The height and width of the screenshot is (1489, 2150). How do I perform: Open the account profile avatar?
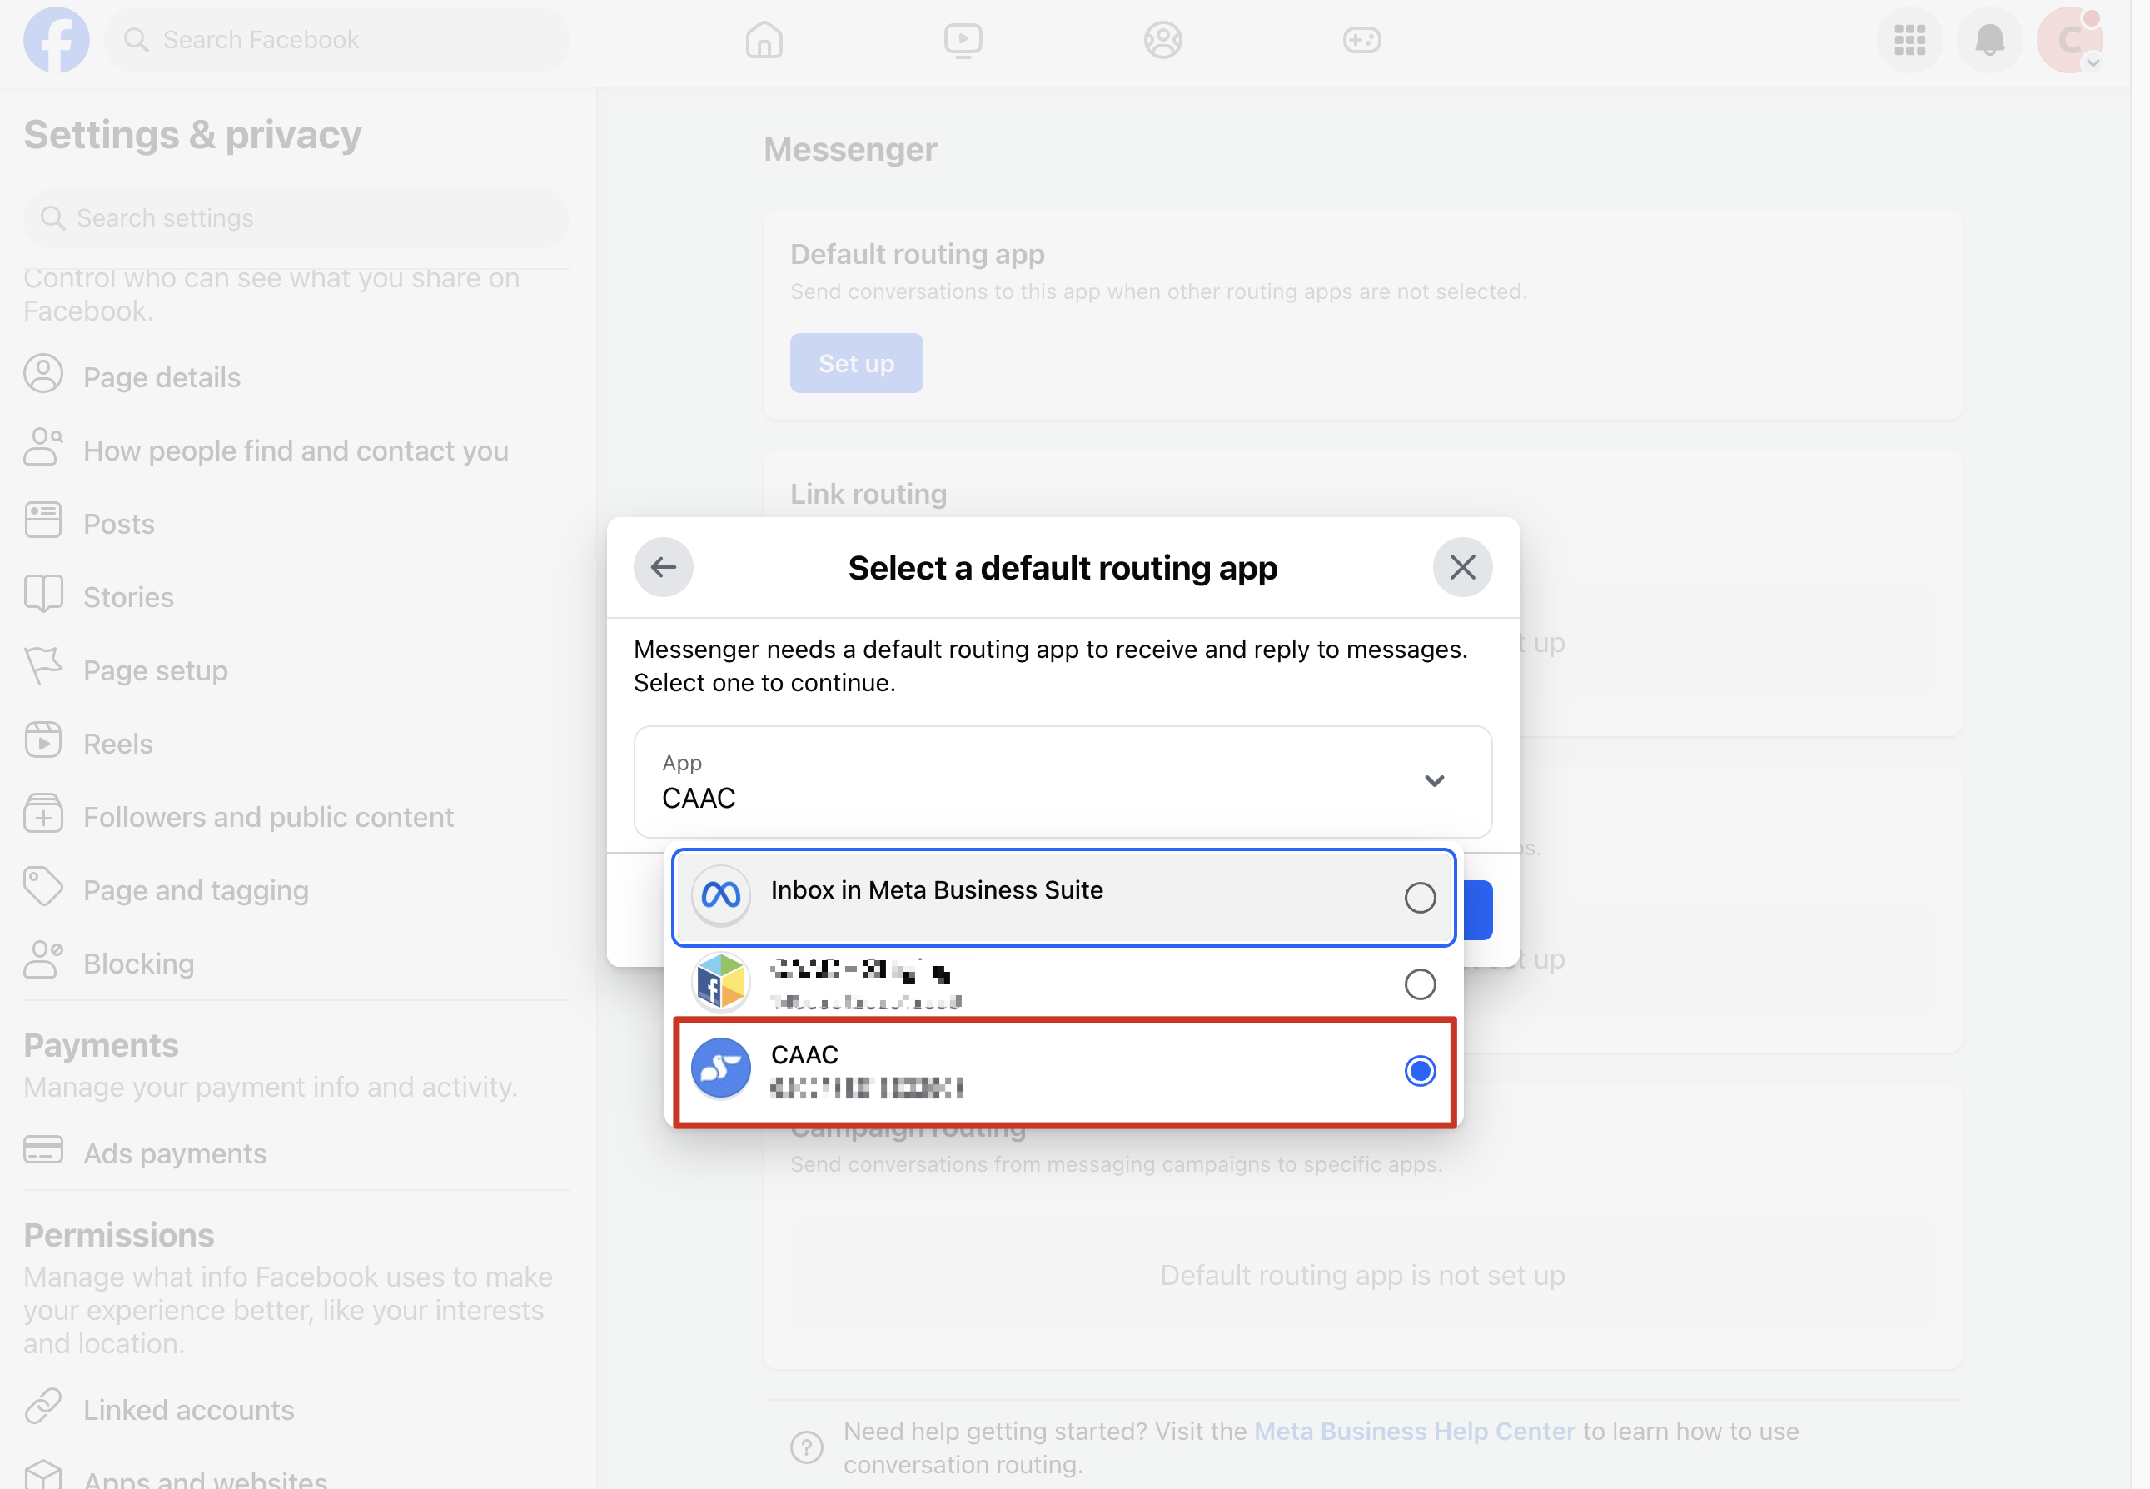(2069, 40)
